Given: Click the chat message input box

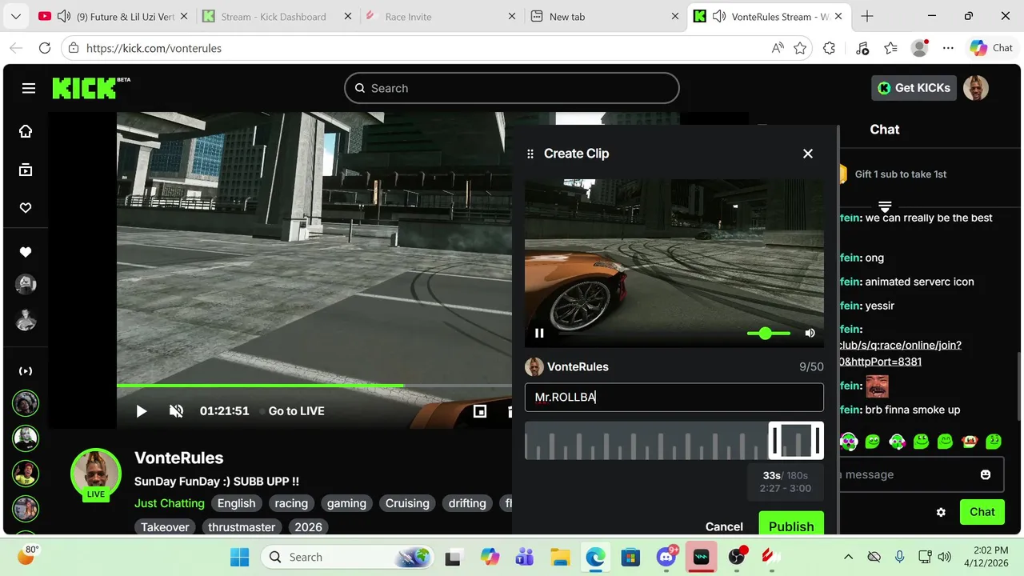Looking at the screenshot, I should 912,474.
